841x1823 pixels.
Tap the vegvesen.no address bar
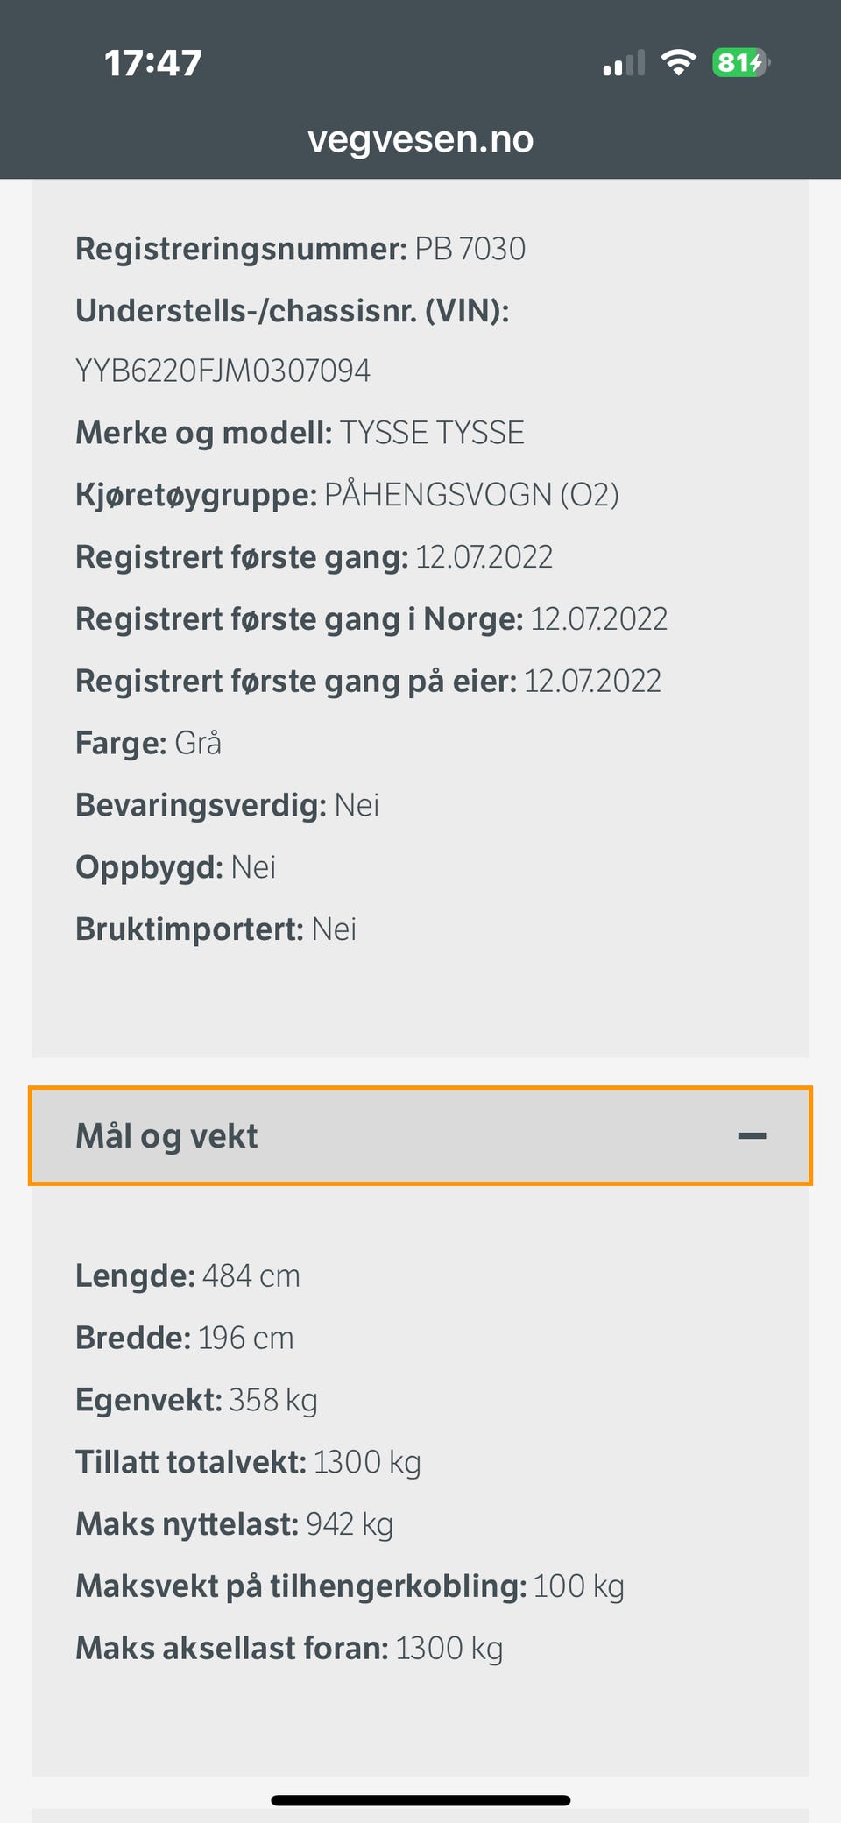click(420, 139)
